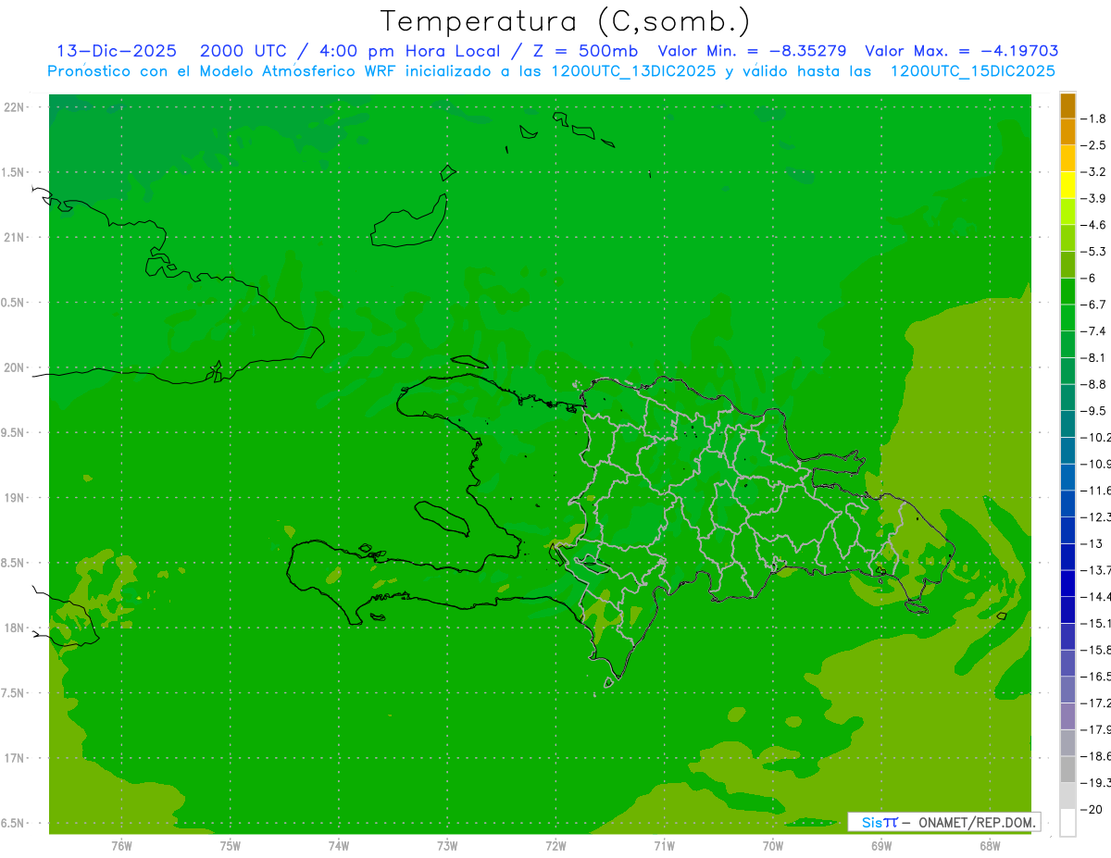Click the yellow swatch between -3.2 and -3.9
Image resolution: width=1111 pixels, height=858 pixels.
pyautogui.click(x=1067, y=185)
